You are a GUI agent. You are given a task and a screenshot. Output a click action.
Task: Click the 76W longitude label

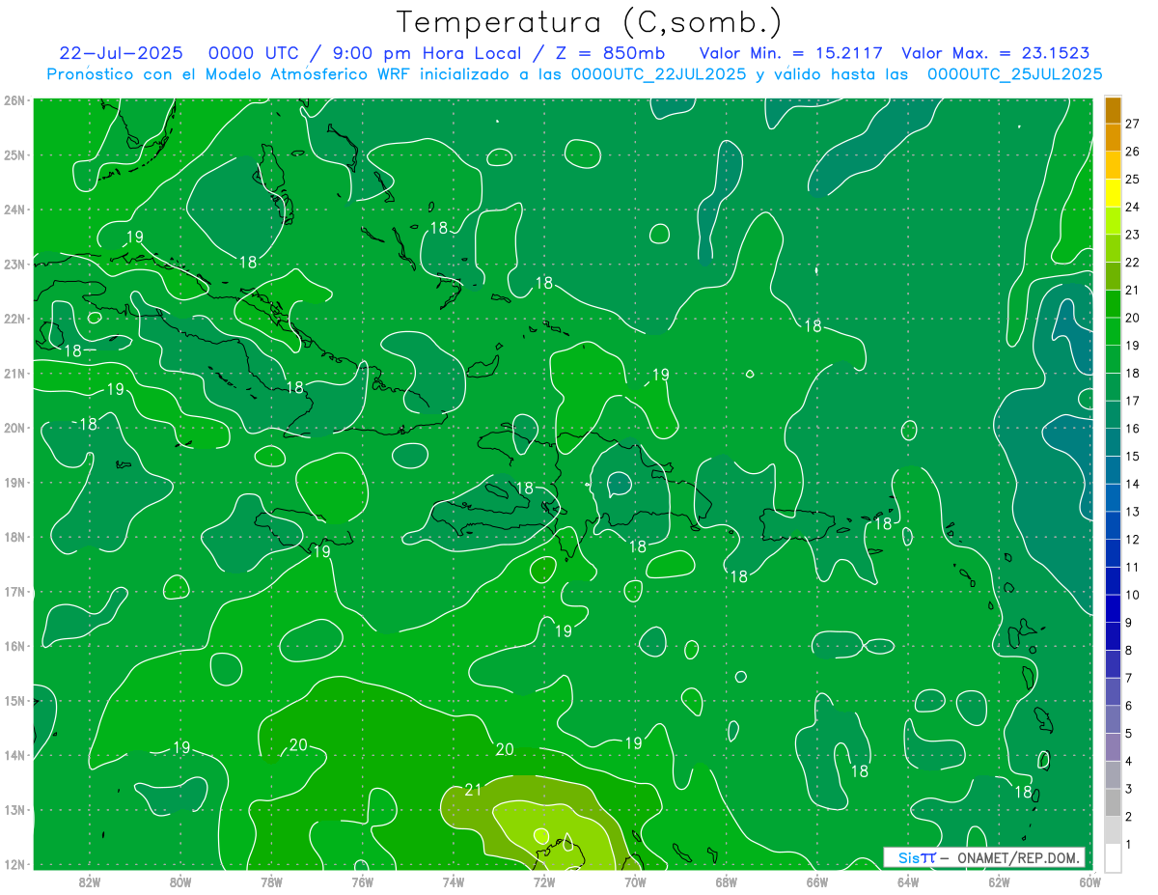click(363, 881)
